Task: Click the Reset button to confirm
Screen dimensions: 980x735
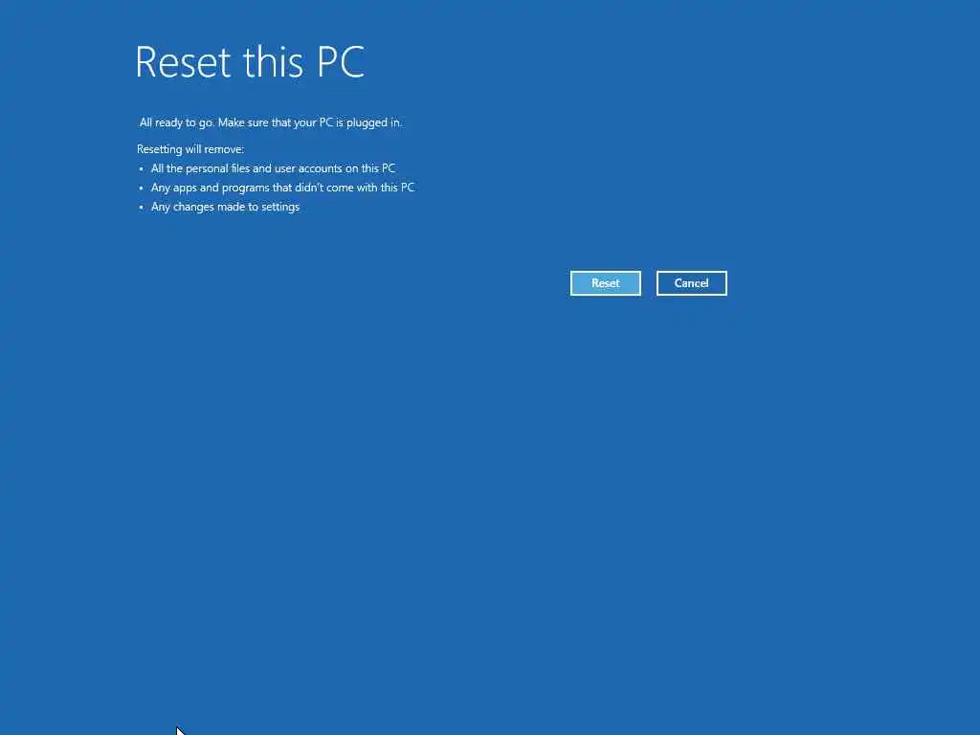Action: pyautogui.click(x=605, y=283)
